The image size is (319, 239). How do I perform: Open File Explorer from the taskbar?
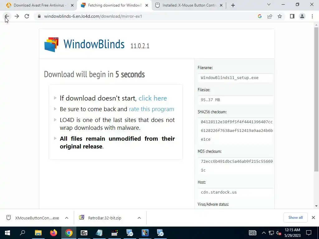(38, 233)
